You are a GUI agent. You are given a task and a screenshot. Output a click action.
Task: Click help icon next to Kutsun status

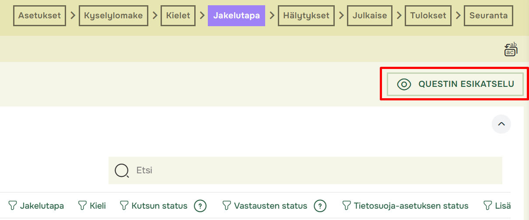coord(200,206)
